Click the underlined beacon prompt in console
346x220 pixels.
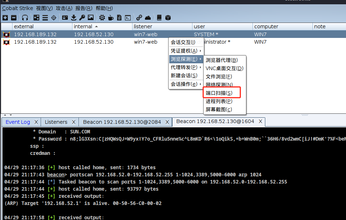56,175
